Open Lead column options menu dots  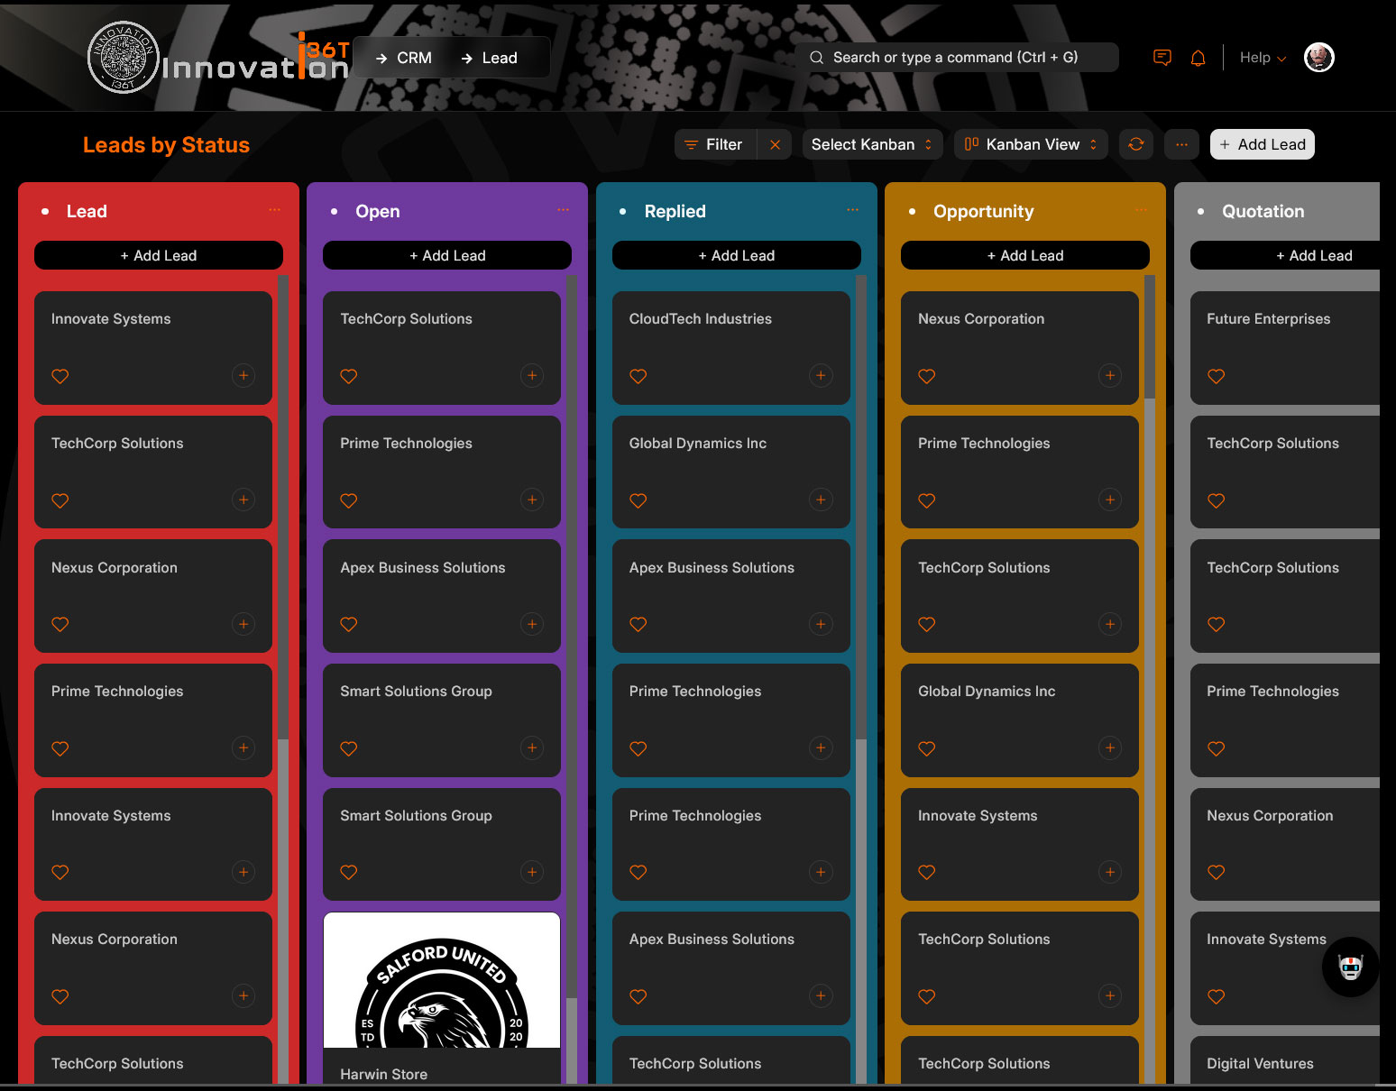pos(274,210)
